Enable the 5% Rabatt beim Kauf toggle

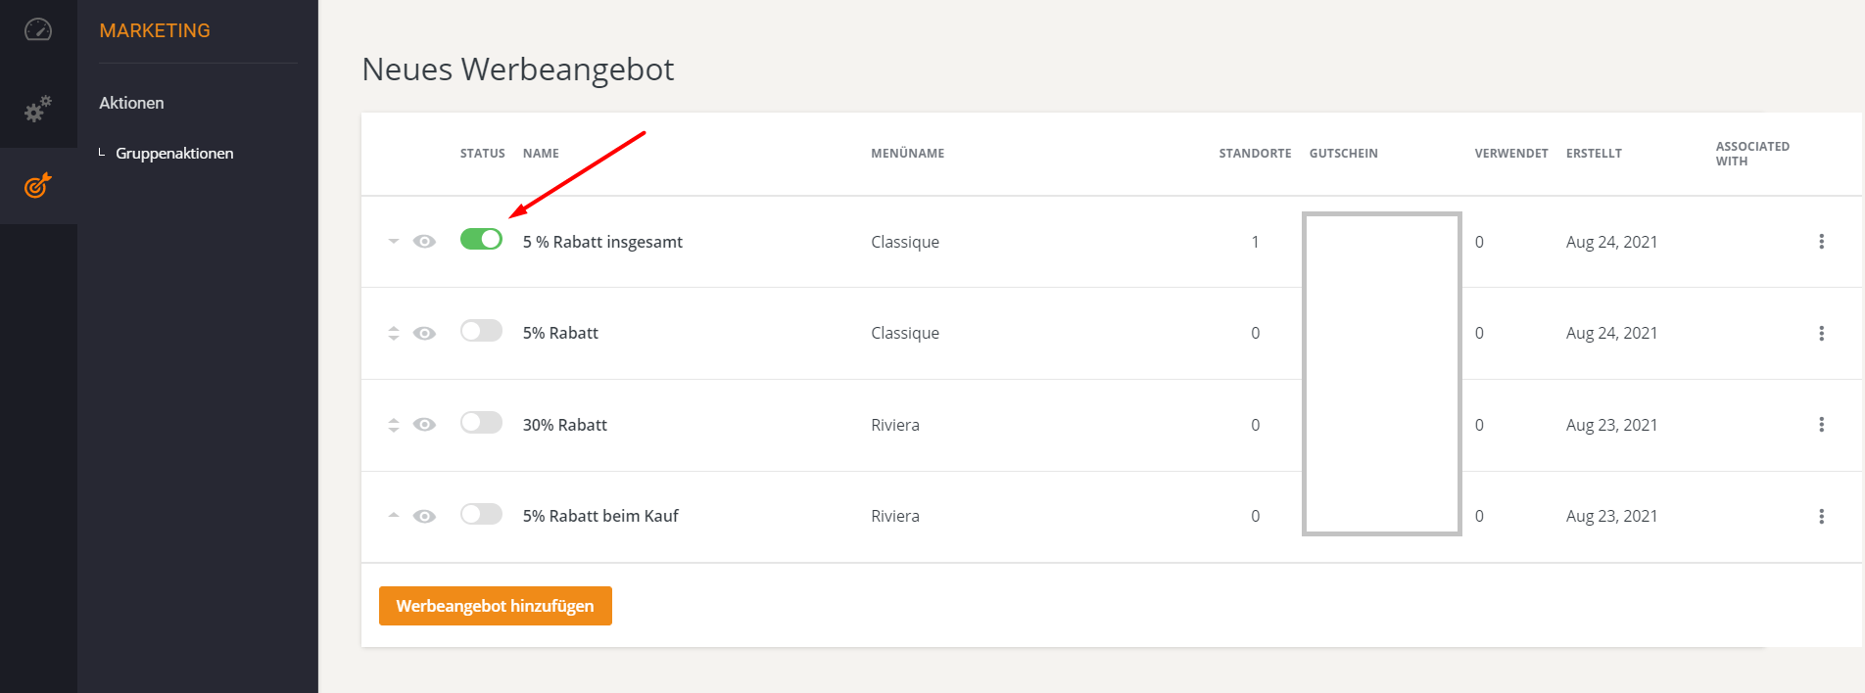tap(481, 514)
